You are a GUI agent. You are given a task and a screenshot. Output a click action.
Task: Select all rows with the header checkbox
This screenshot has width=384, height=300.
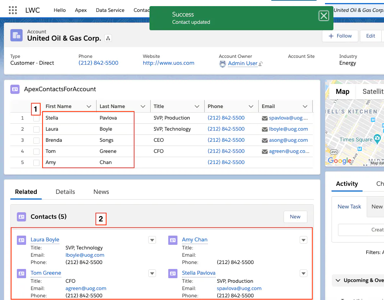click(36, 106)
